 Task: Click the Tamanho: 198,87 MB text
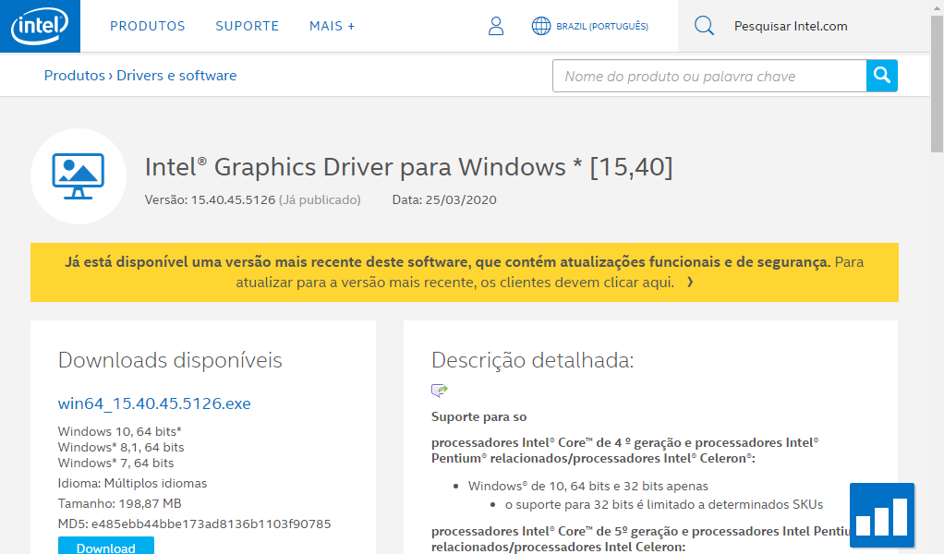coord(120,503)
